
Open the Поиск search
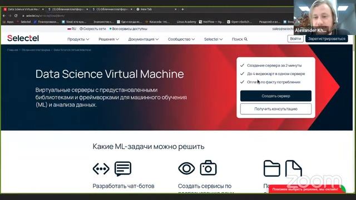(x=240, y=39)
